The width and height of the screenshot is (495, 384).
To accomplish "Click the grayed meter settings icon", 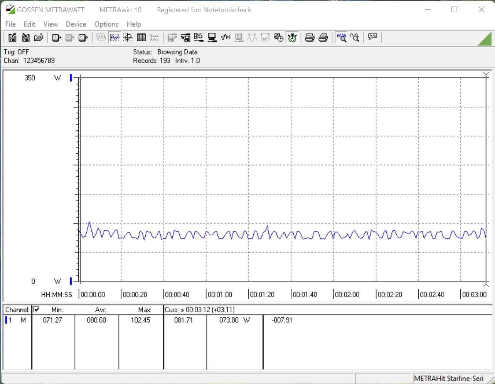I will (239, 37).
